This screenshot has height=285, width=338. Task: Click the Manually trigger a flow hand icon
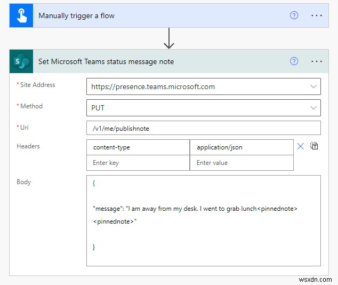21,15
